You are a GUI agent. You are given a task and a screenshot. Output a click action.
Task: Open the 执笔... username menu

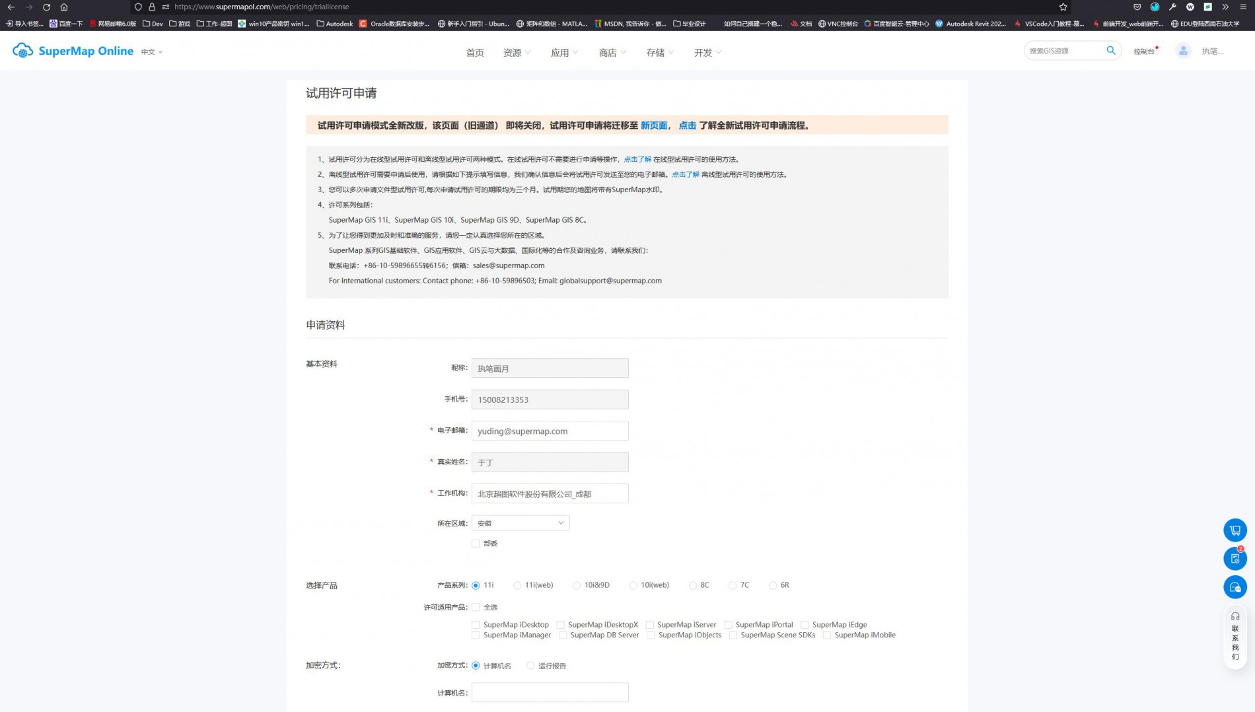point(1213,52)
